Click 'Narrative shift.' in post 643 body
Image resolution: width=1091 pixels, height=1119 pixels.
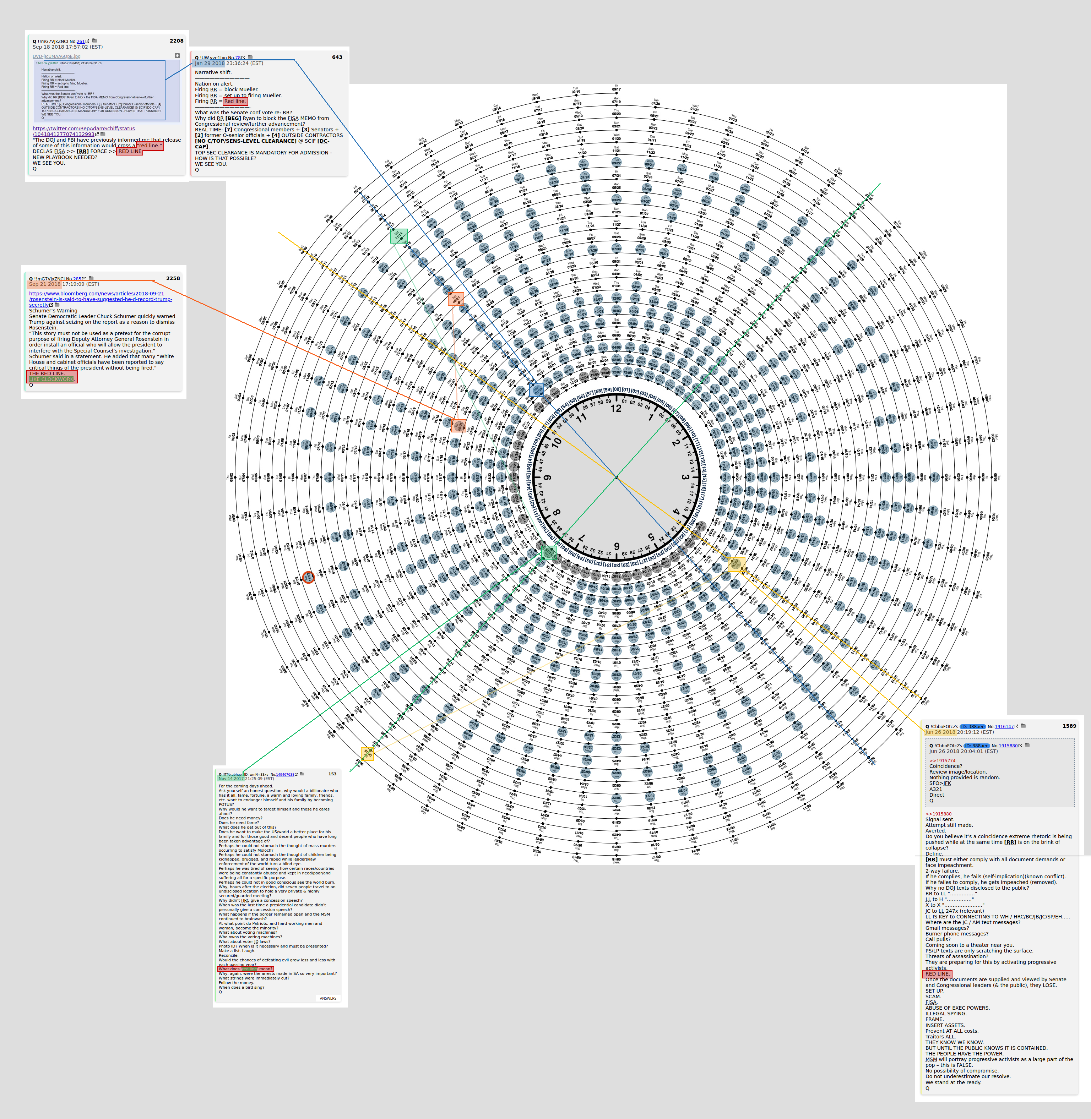[213, 73]
